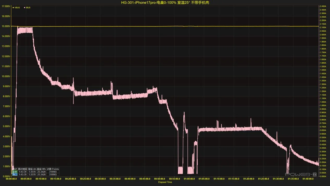
Task: Toggle the IBUS series legend label
Action: (28, 8)
